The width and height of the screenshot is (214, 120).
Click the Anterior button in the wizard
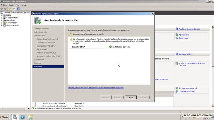coord(106,97)
